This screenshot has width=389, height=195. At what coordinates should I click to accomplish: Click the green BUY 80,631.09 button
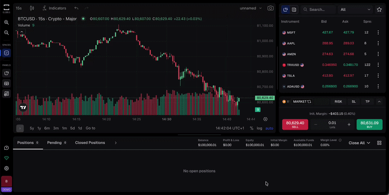pos(370,124)
